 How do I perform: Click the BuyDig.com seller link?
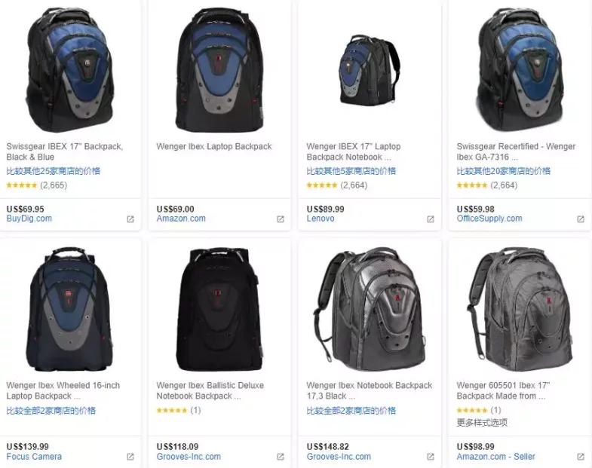coord(29,219)
